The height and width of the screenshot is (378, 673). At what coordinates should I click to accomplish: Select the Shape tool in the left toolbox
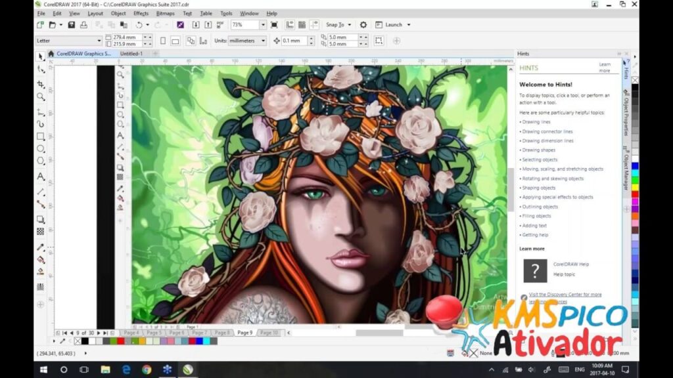click(40, 69)
